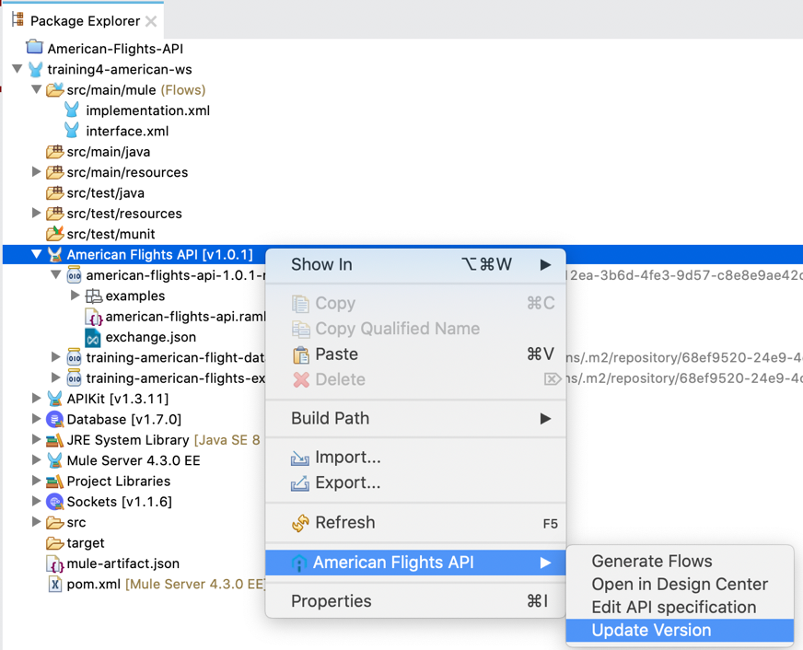Click the src/test/resources folder icon

tap(55, 213)
